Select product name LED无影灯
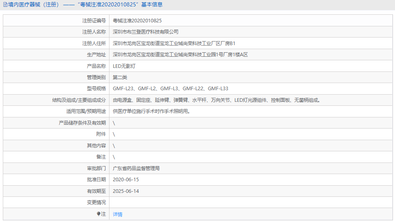 (124, 66)
